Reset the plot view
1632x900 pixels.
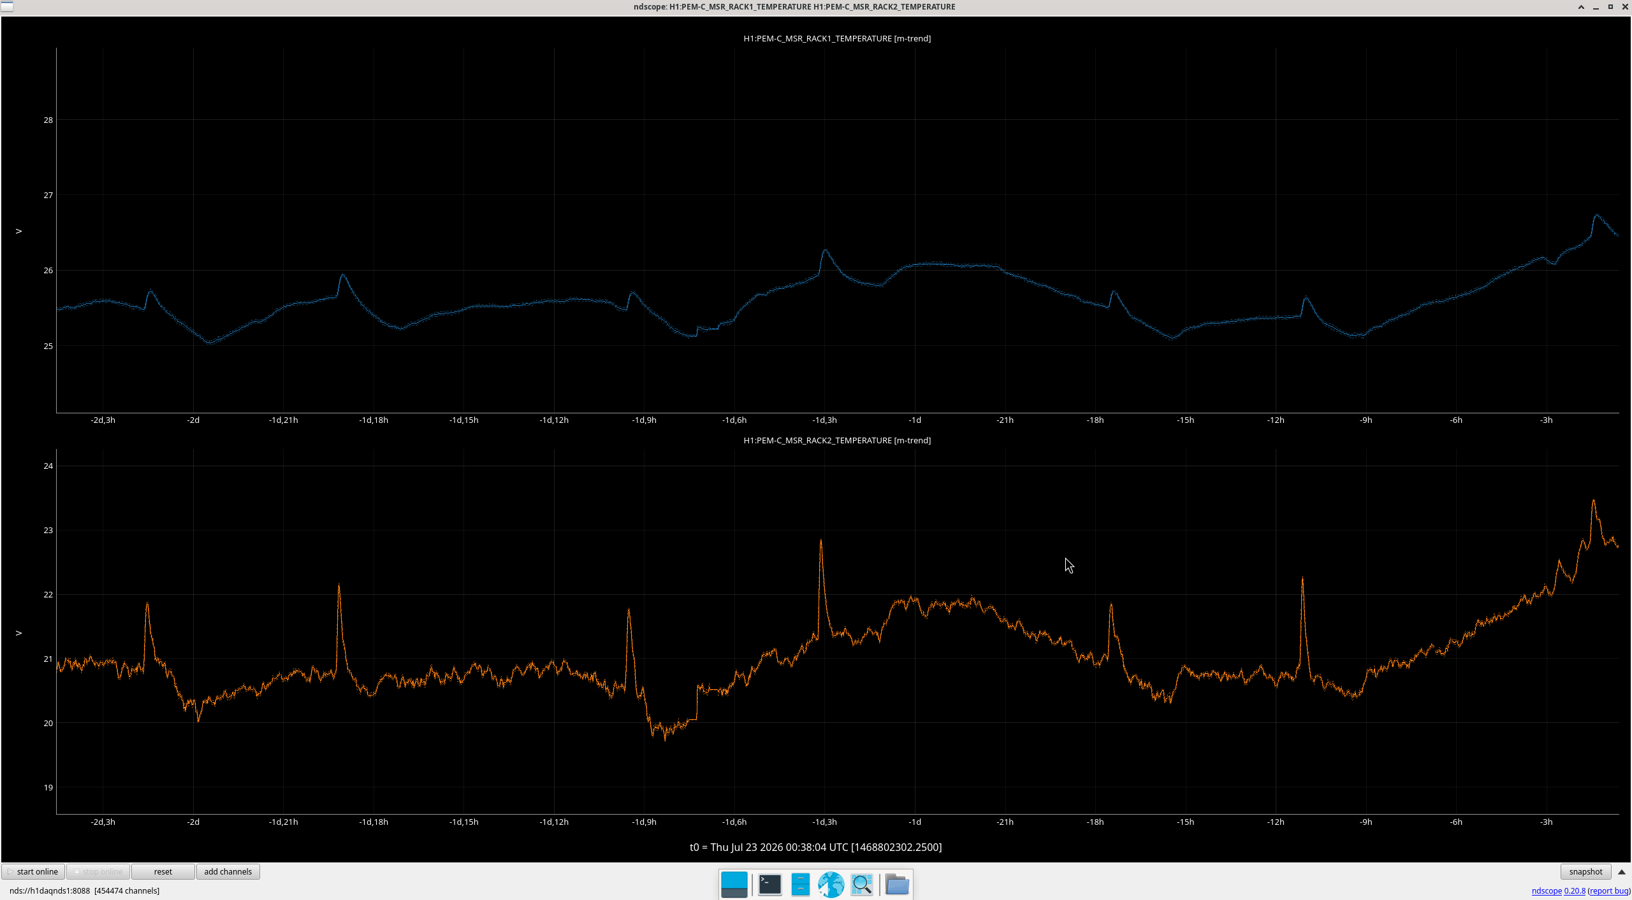(x=163, y=871)
